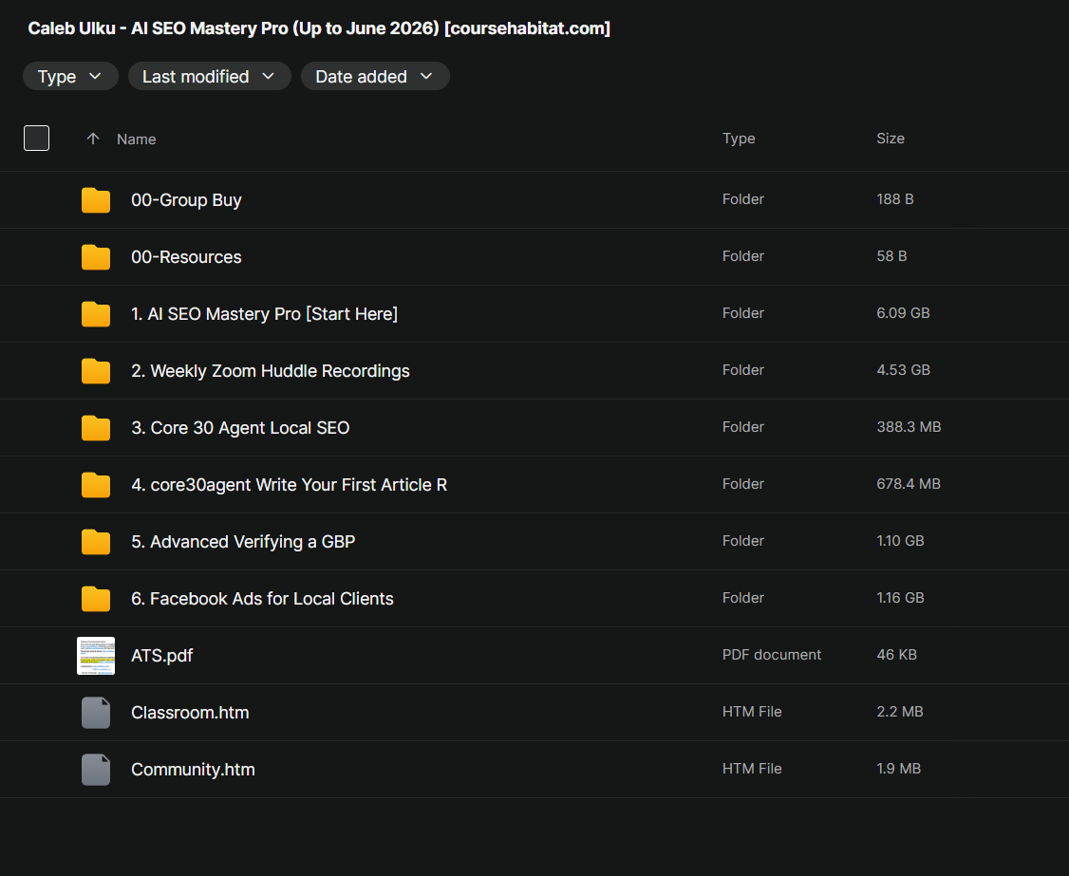Click folder icon of Advanced Verifying a GBP

[96, 542]
